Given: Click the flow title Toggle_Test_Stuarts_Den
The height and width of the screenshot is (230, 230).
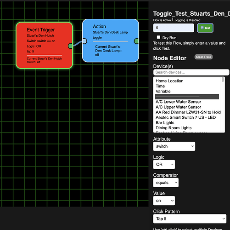Looking at the screenshot, I should tap(191, 14).
